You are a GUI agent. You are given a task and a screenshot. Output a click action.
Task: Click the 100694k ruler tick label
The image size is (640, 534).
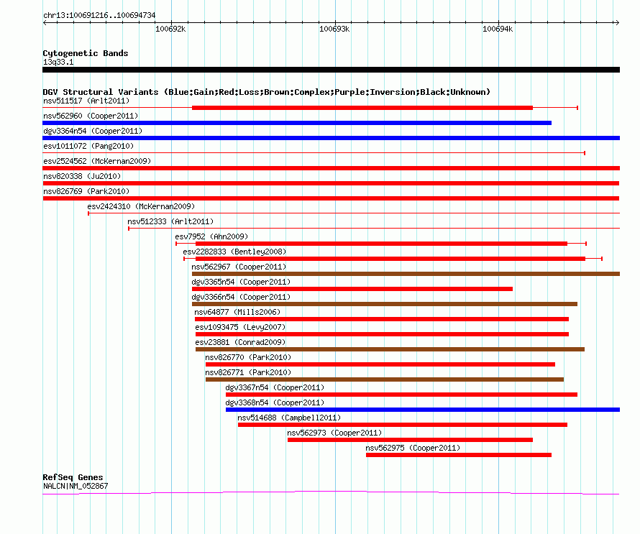coord(498,29)
